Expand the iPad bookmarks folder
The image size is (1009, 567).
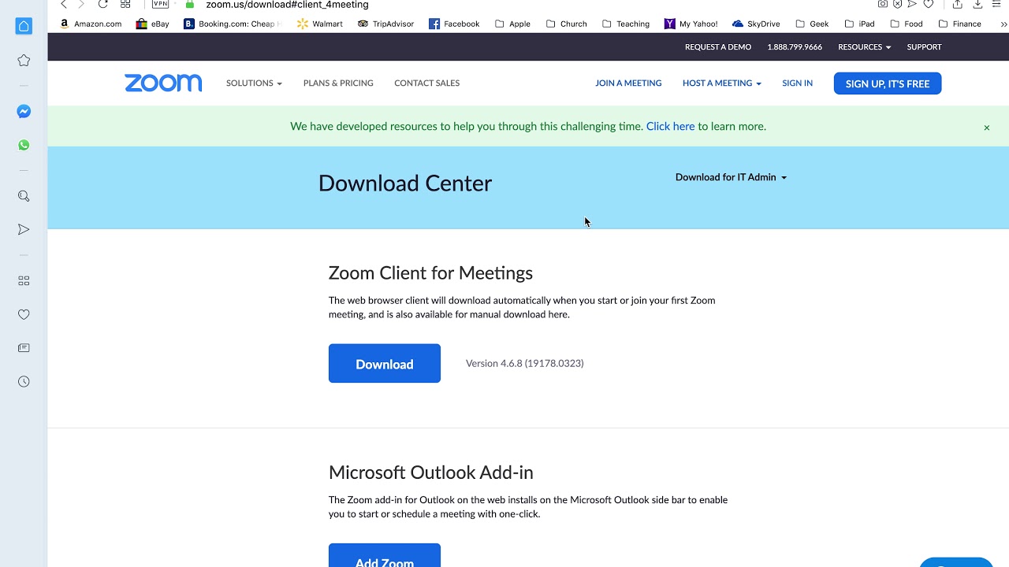point(859,24)
